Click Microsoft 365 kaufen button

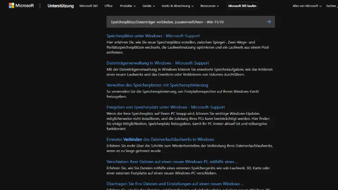[242, 6]
